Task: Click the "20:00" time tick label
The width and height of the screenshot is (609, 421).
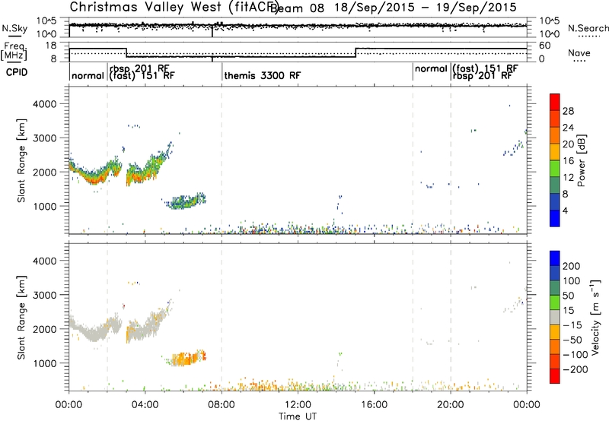Action: tap(451, 404)
